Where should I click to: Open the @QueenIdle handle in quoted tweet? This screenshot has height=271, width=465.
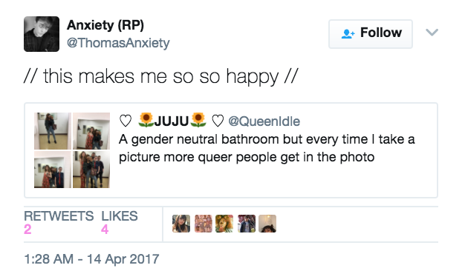[x=264, y=121]
